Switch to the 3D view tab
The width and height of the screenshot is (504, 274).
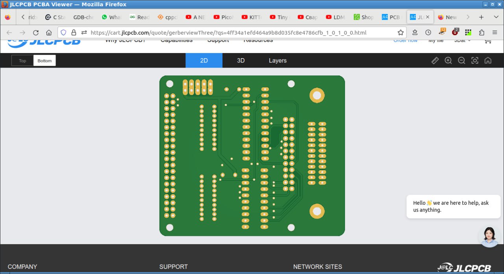click(x=241, y=61)
